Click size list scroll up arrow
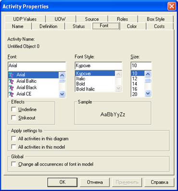 coord(148,74)
